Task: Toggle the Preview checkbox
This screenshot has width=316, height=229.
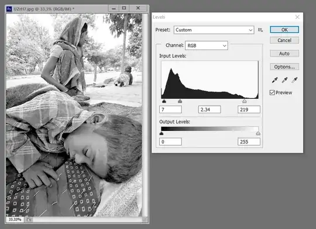Action: tap(272, 92)
